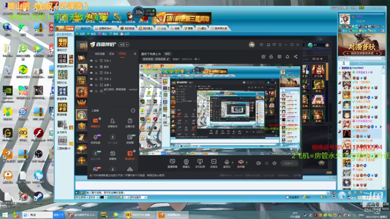Click the start streaming button at bottom right
This screenshot has height=219, width=390.
[289, 163]
